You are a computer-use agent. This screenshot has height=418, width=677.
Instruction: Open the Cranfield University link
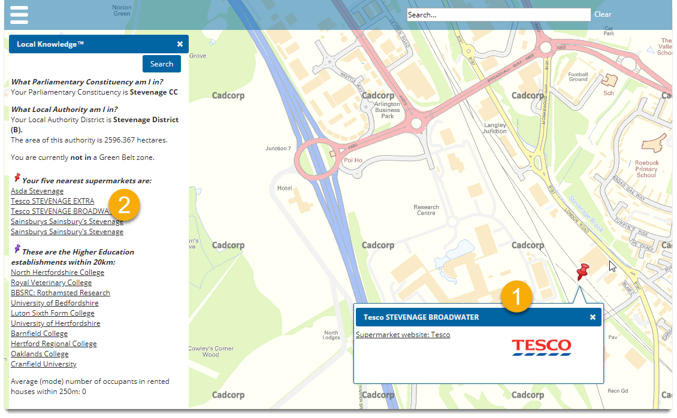[x=44, y=364]
